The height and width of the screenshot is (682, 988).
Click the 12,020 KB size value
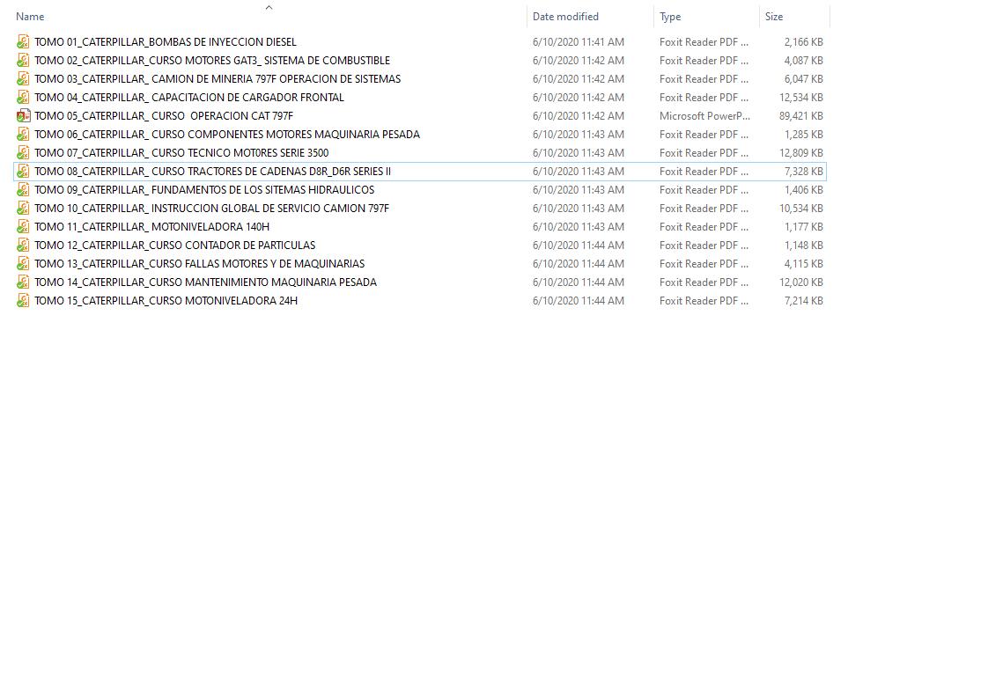(800, 282)
